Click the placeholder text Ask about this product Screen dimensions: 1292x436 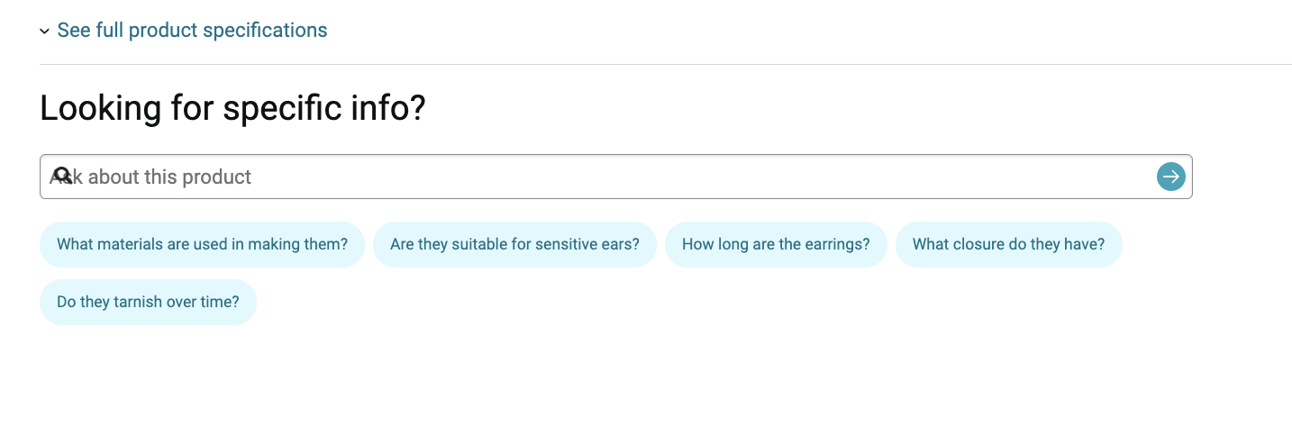[150, 177]
